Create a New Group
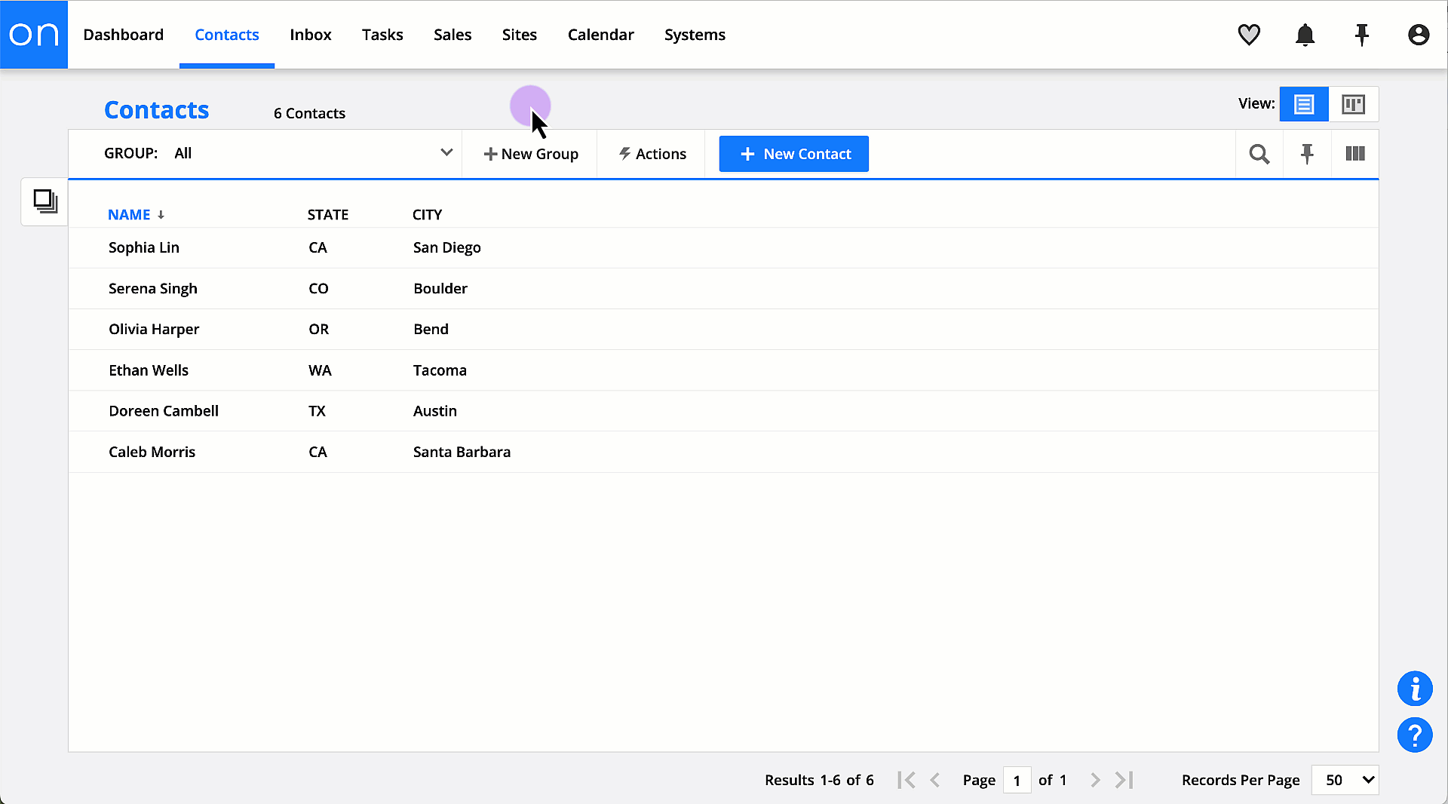 tap(531, 154)
